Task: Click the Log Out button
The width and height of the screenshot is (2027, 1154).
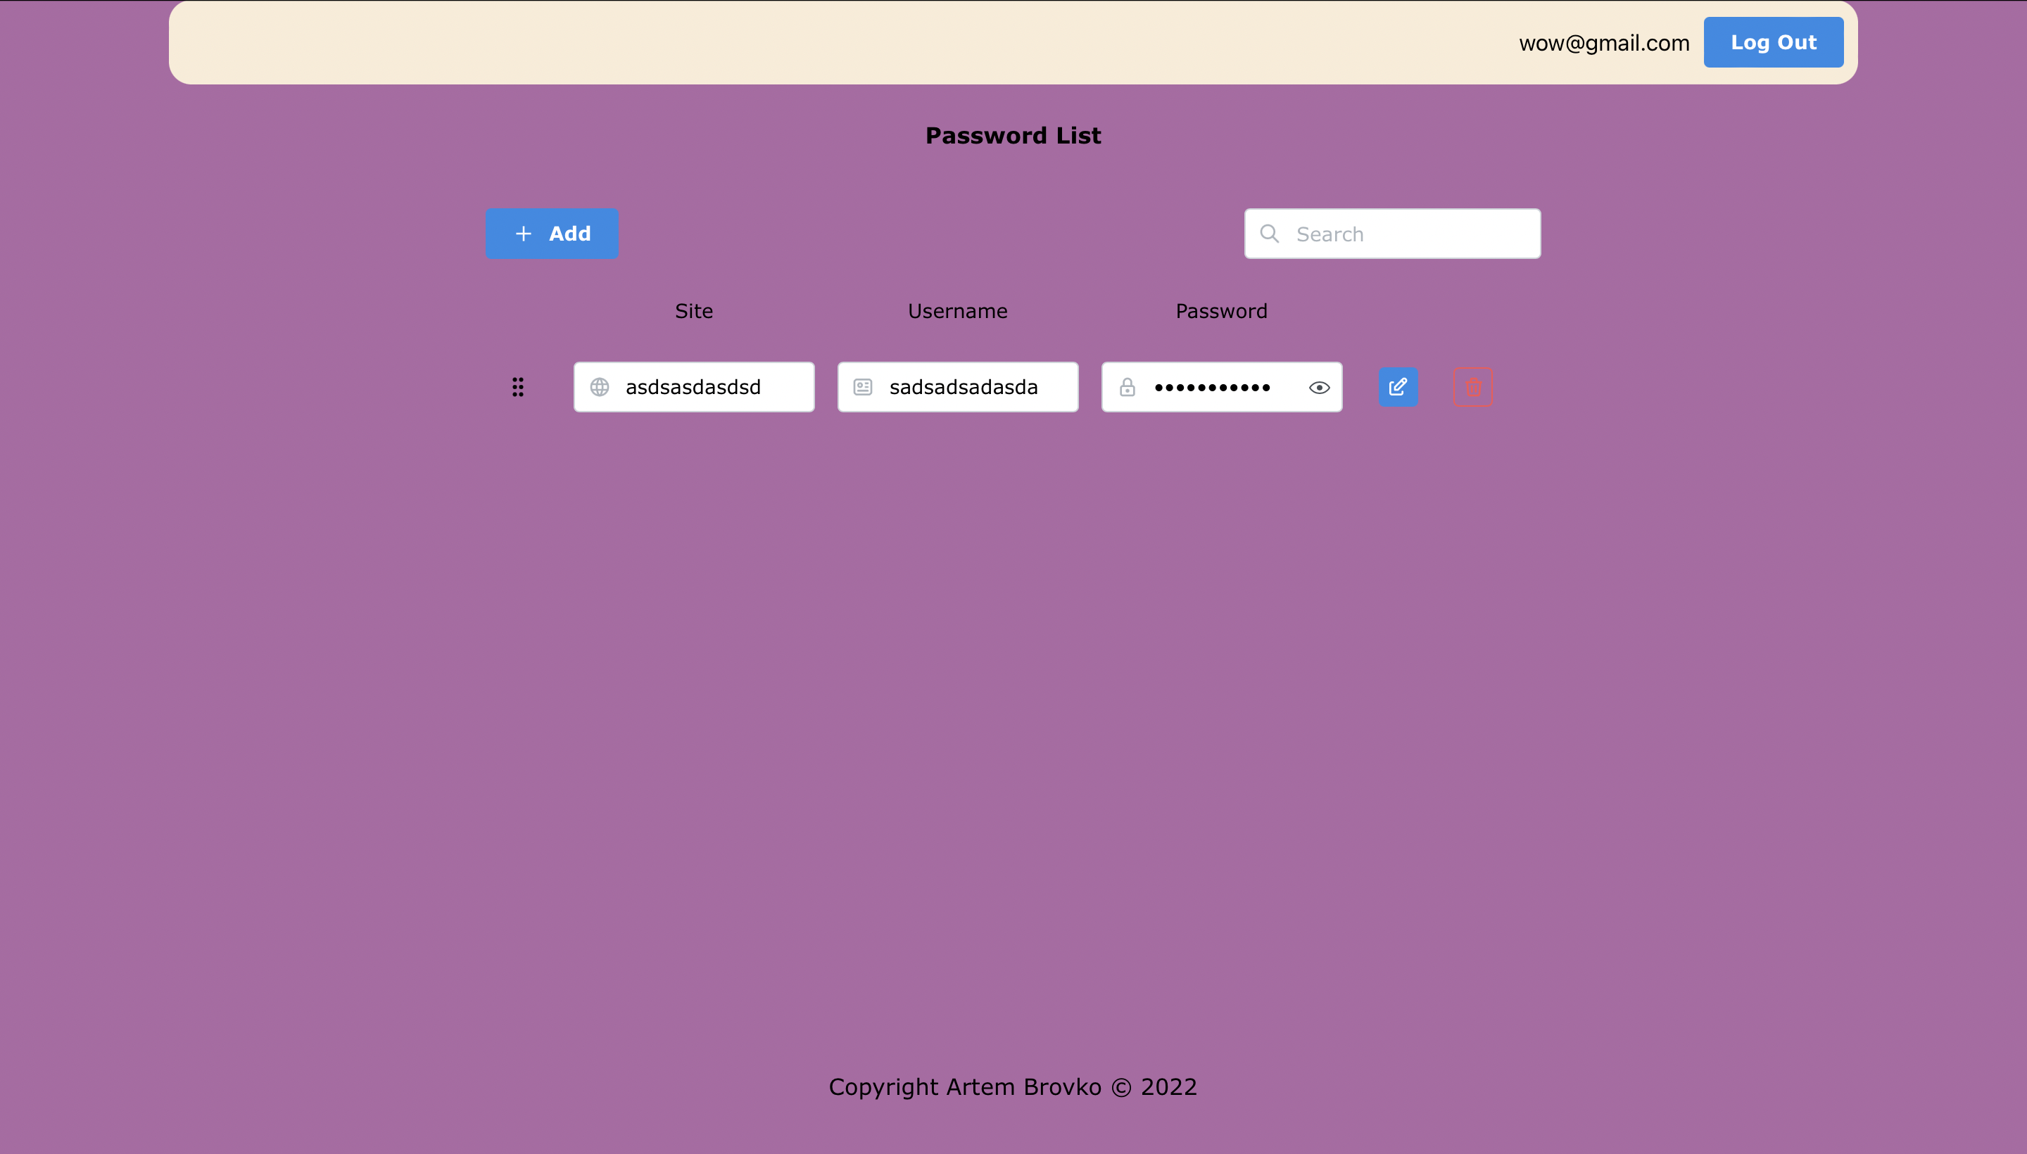Action: tap(1774, 42)
